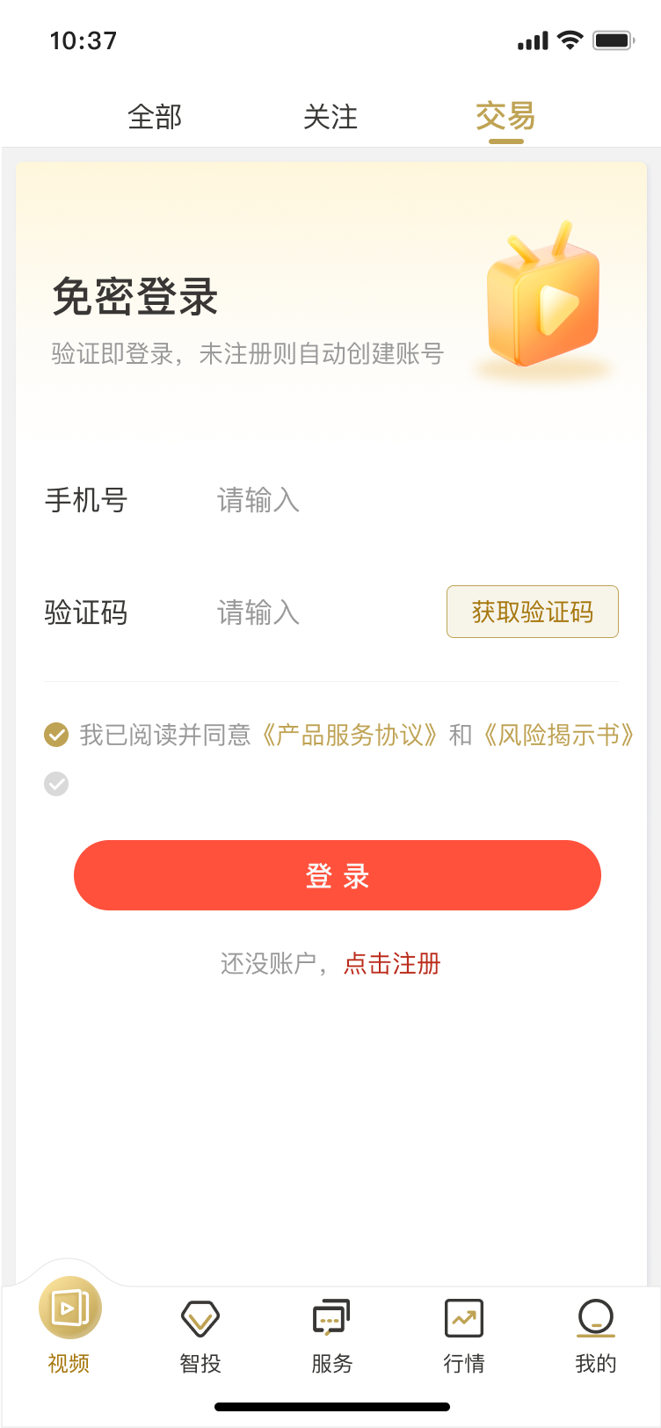
Task: Open the 点击注册 link
Action: [392, 964]
